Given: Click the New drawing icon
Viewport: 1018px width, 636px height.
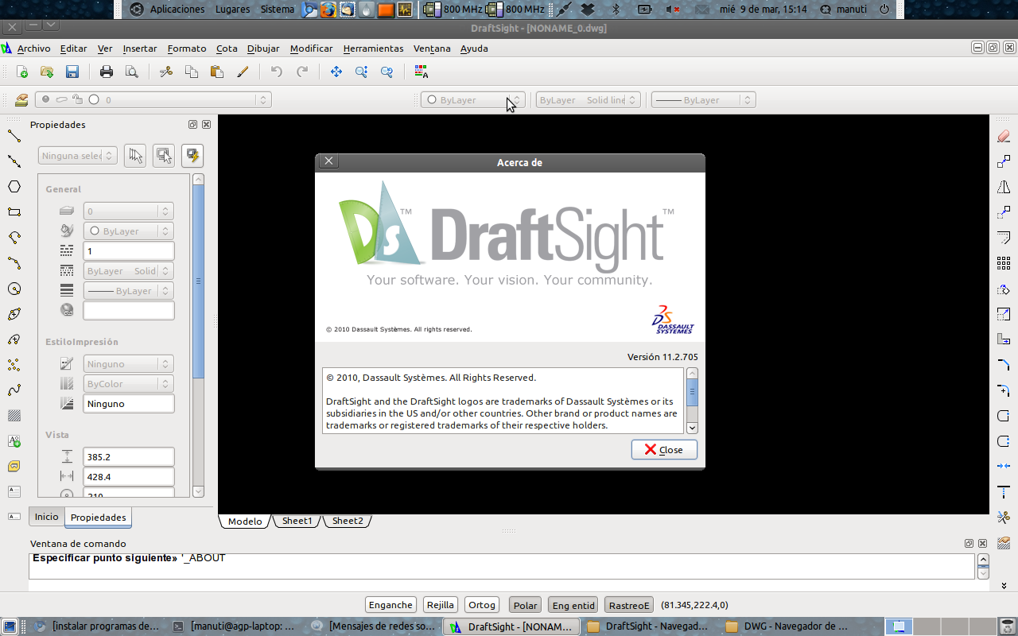Looking at the screenshot, I should click(x=22, y=72).
